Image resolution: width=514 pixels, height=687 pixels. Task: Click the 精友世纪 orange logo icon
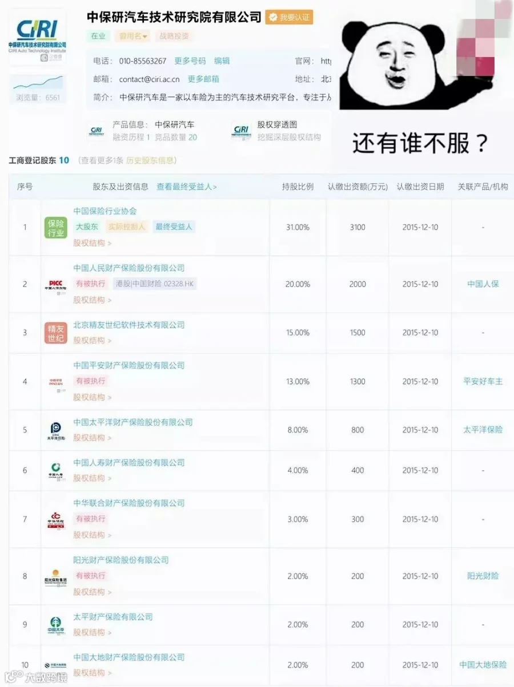tap(56, 333)
